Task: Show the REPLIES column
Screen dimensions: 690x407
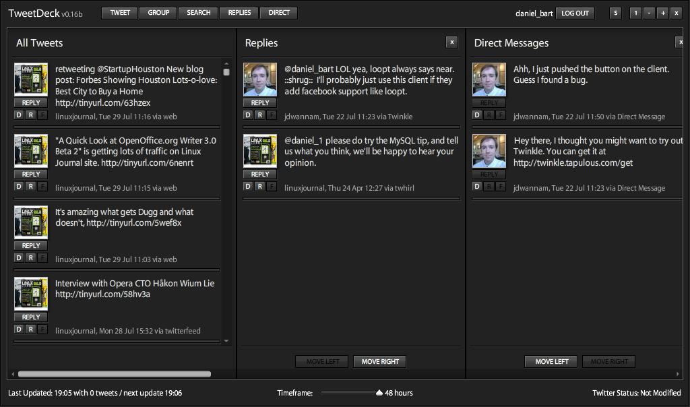Action: click(x=239, y=13)
